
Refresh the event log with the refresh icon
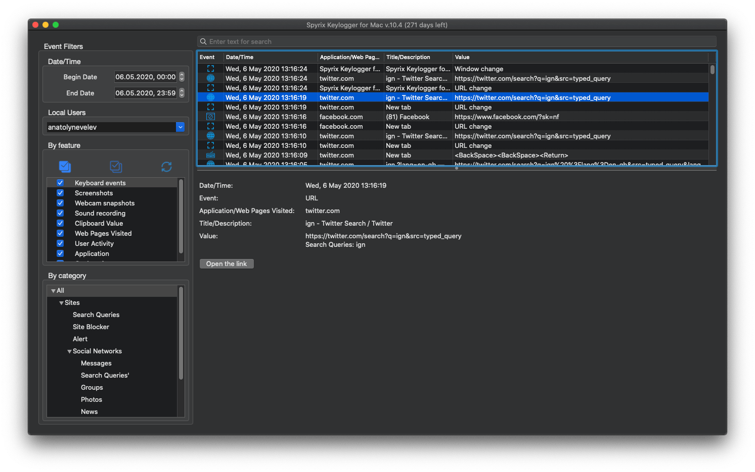coord(166,166)
